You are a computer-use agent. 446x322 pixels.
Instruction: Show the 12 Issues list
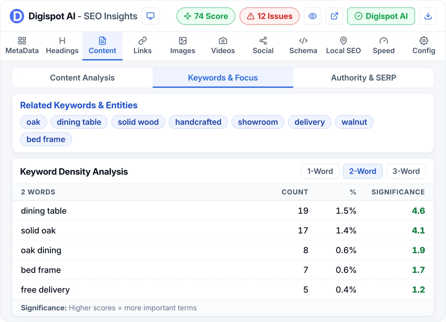(x=269, y=16)
